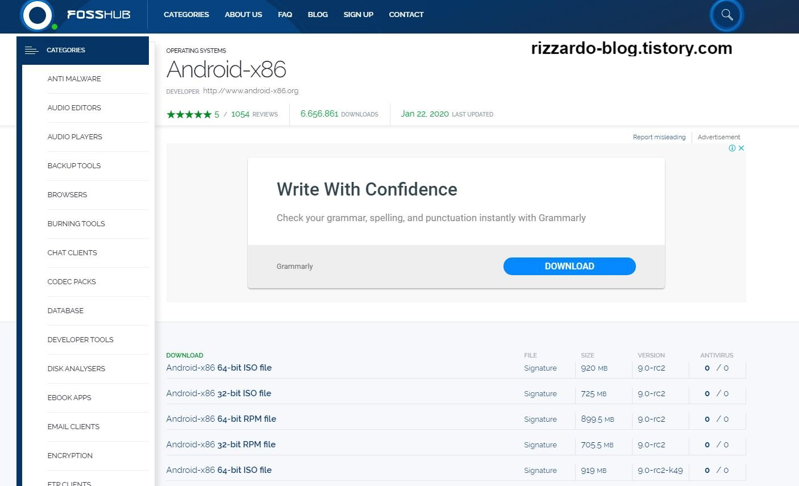Select ANTI MALWARE category

[x=74, y=79]
